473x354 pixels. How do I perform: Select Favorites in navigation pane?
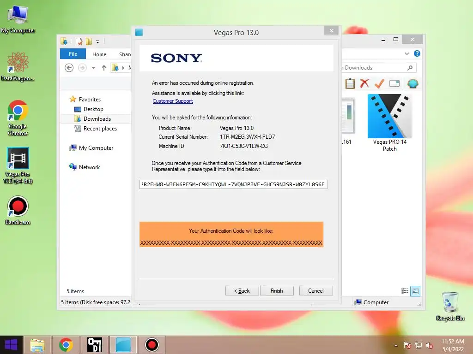pyautogui.click(x=85, y=100)
